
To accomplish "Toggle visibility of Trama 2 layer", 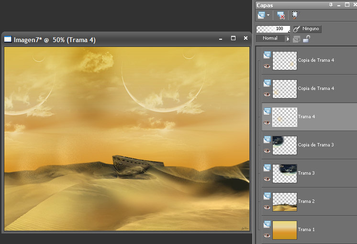I will pyautogui.click(x=267, y=207).
